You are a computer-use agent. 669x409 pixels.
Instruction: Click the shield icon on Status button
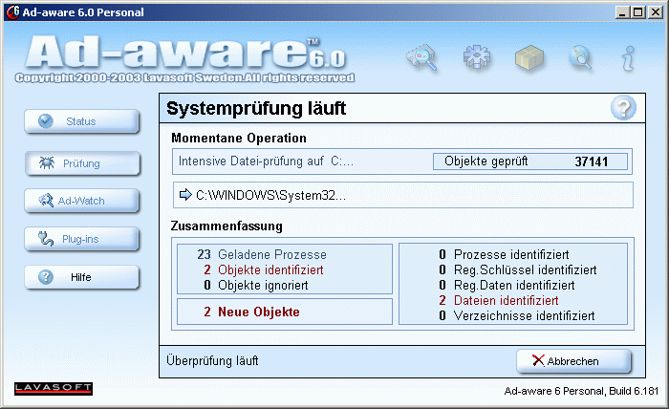[x=46, y=121]
